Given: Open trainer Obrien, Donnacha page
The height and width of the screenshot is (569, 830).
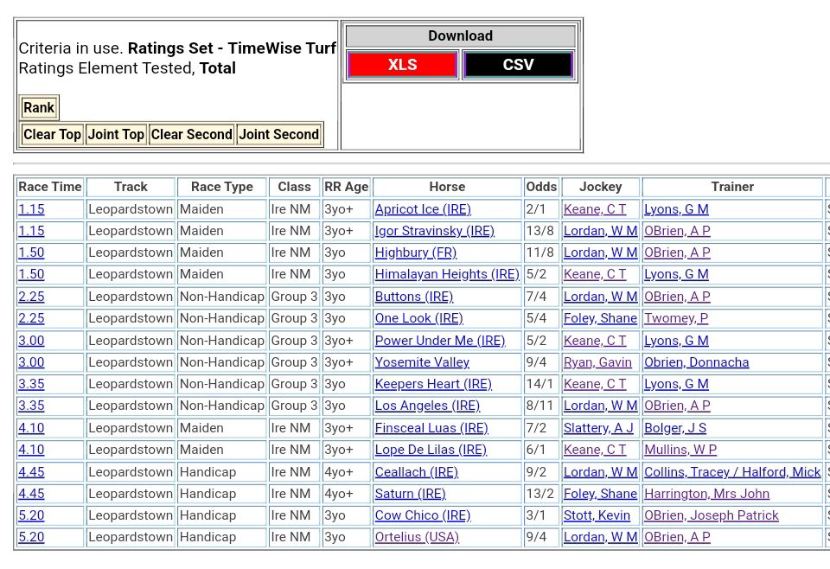Looking at the screenshot, I should [696, 362].
